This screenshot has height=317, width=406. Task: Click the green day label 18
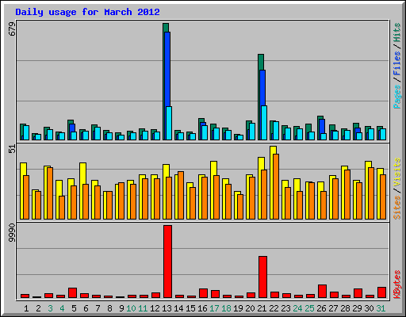pos(226,308)
